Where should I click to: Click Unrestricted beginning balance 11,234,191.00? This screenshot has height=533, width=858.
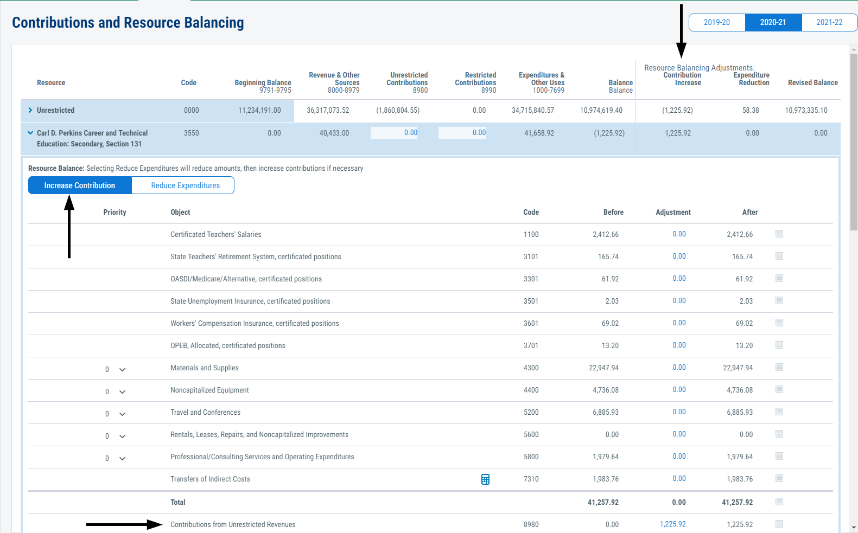(x=259, y=111)
